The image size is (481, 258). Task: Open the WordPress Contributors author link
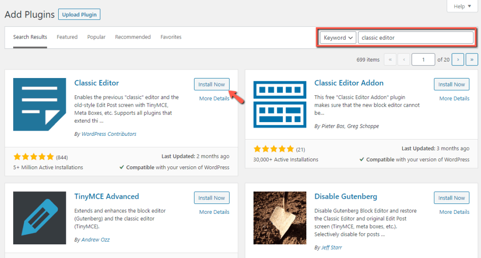click(x=109, y=134)
